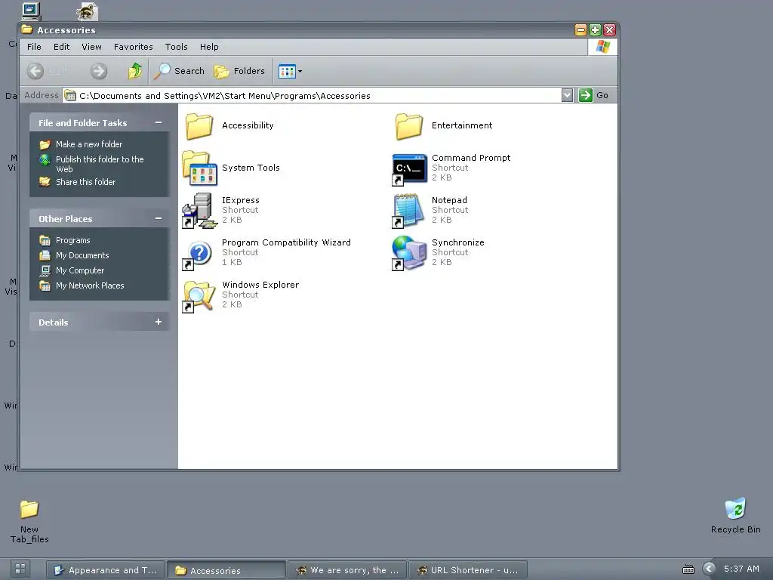The height and width of the screenshot is (580, 773).
Task: Select the Synchronize shortcut icon
Action: point(409,253)
